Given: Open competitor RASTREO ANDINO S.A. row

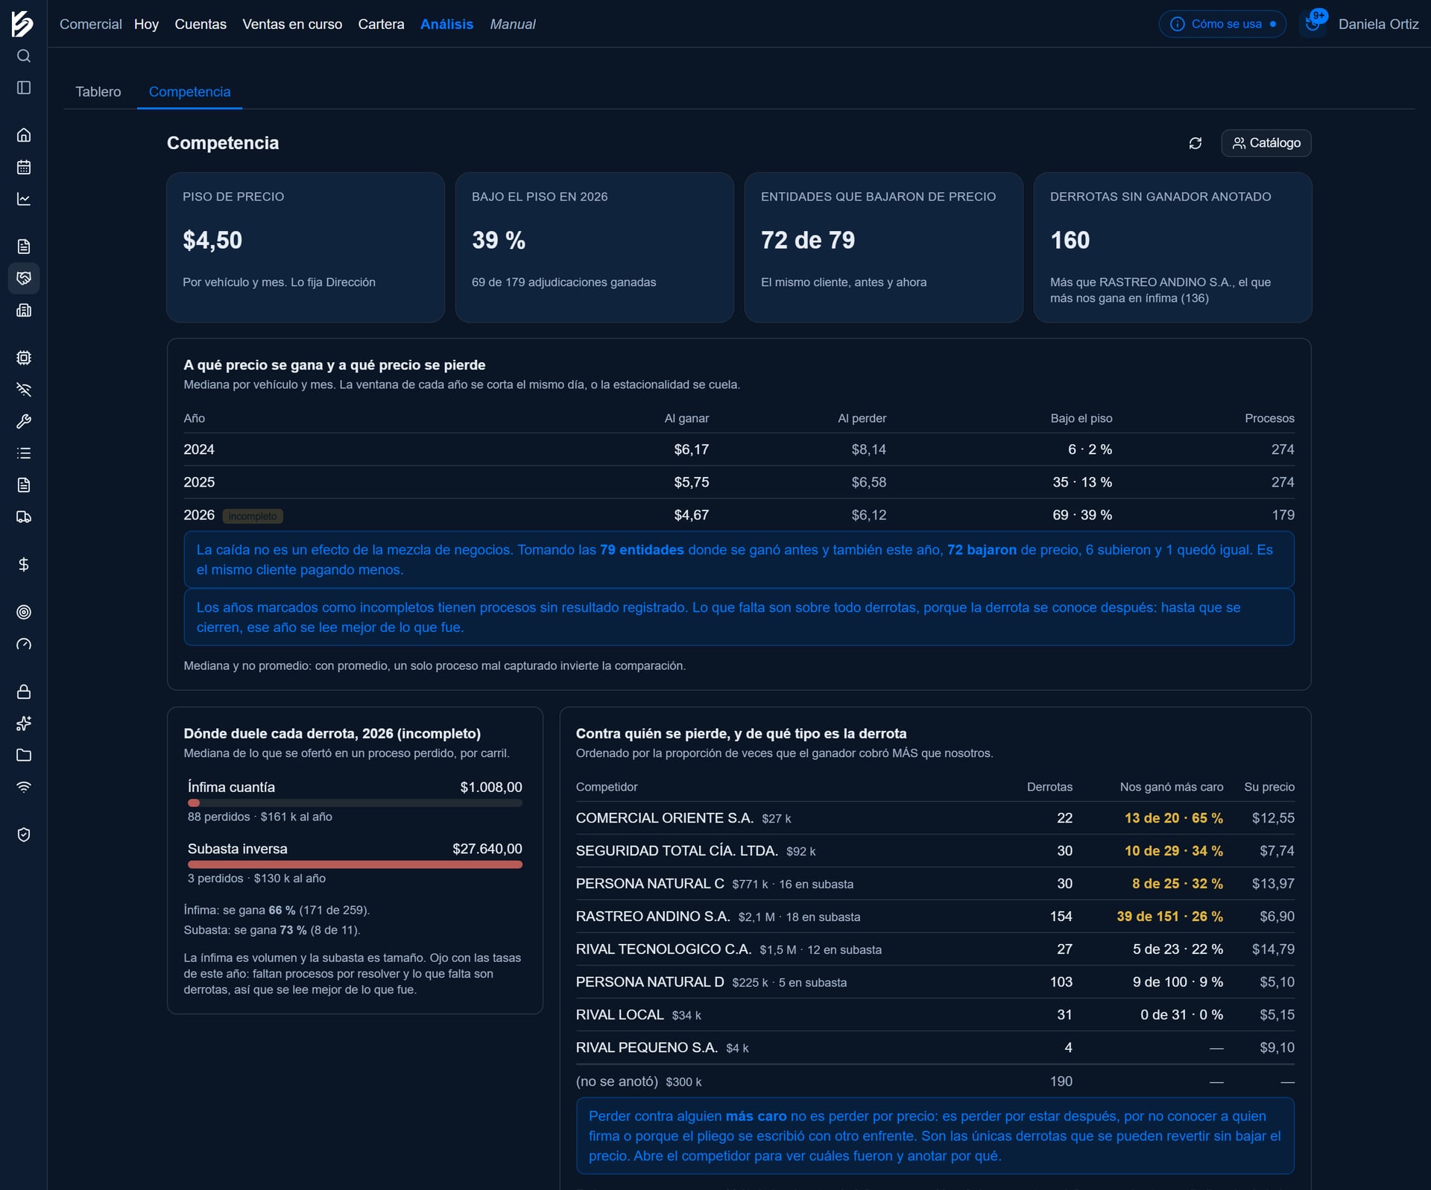Looking at the screenshot, I should pos(935,917).
